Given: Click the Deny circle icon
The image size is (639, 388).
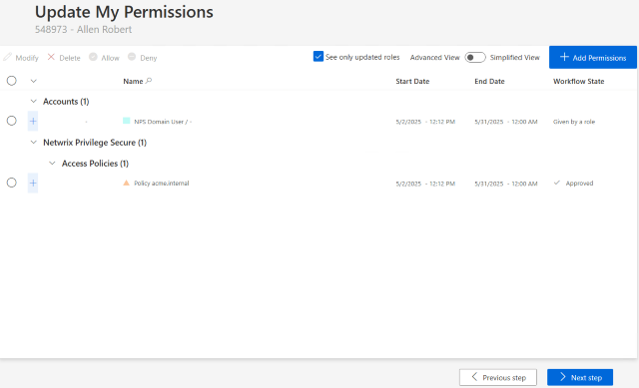Looking at the screenshot, I should coord(132,57).
